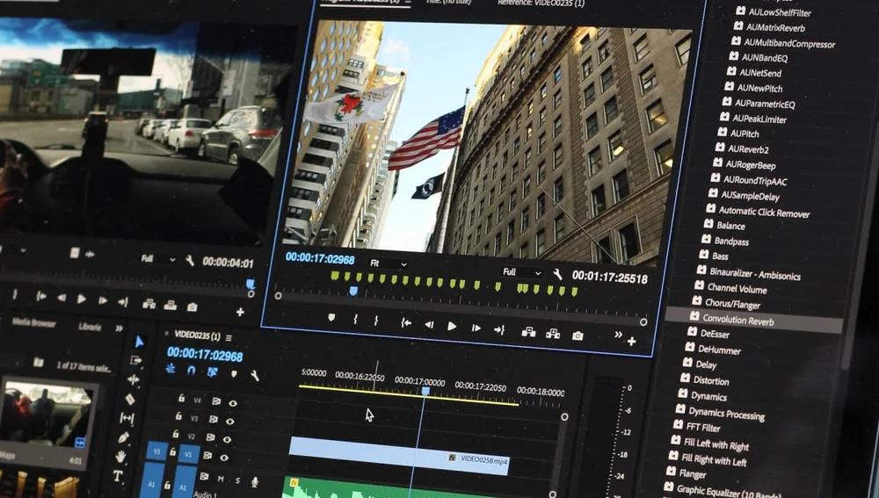Open Program monitor Full playback resolution dropdown

pos(522,272)
